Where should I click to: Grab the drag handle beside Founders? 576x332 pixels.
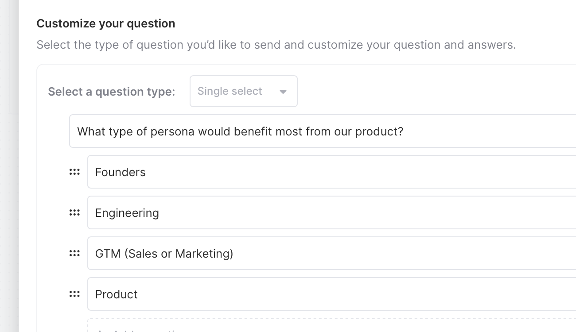[x=74, y=172]
